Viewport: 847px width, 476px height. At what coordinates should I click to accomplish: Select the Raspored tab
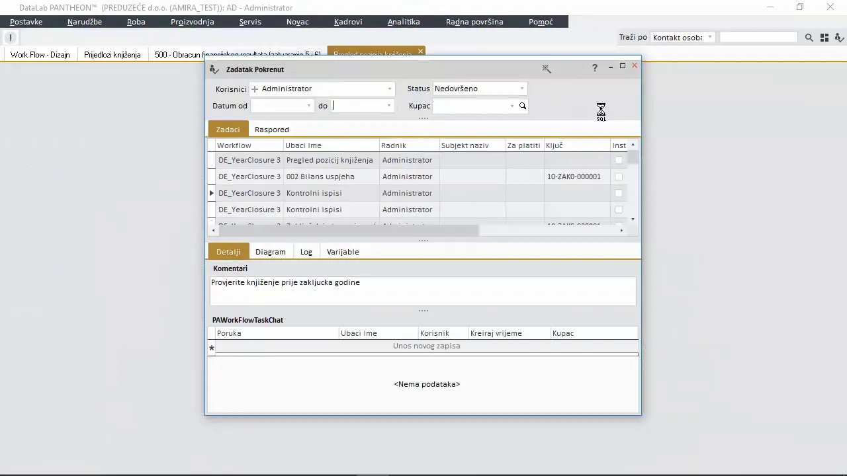click(272, 130)
